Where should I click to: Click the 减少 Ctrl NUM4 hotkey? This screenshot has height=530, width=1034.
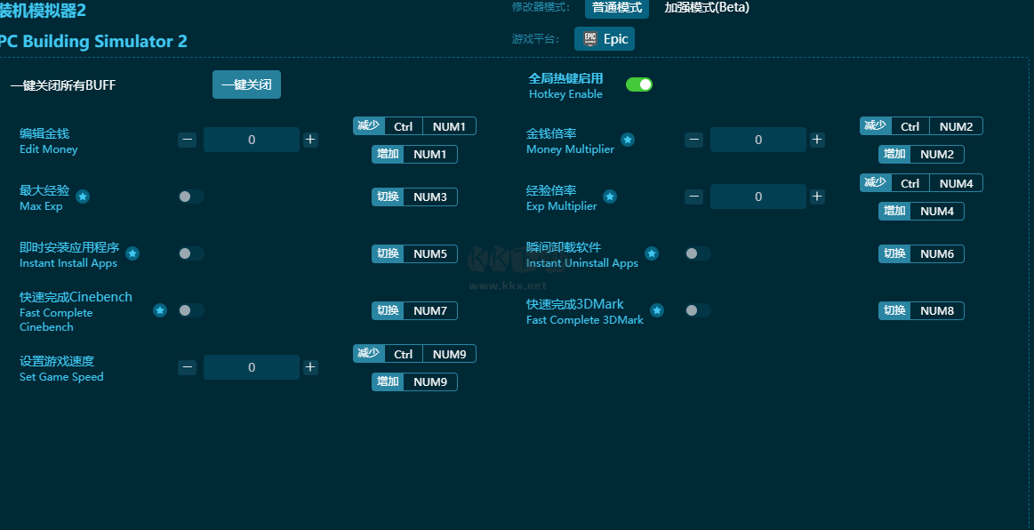[921, 183]
